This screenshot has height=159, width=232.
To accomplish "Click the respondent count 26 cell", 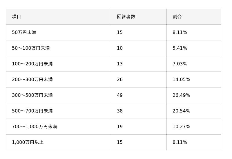I will coord(120,80).
